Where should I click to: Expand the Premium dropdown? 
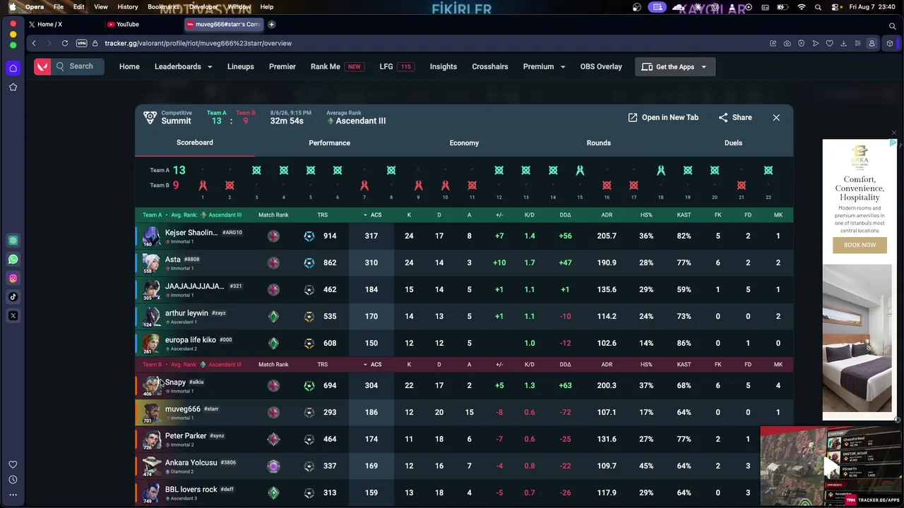click(544, 66)
